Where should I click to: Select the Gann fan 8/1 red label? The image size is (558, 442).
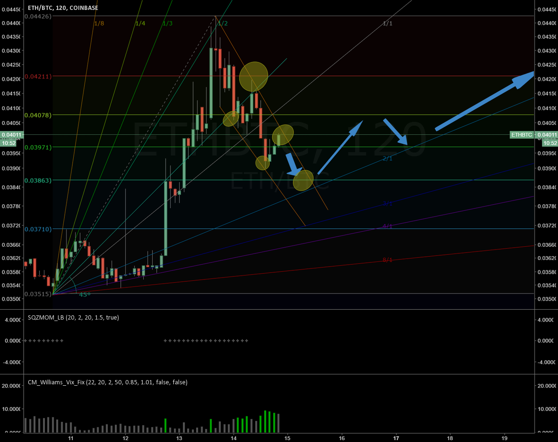[387, 260]
